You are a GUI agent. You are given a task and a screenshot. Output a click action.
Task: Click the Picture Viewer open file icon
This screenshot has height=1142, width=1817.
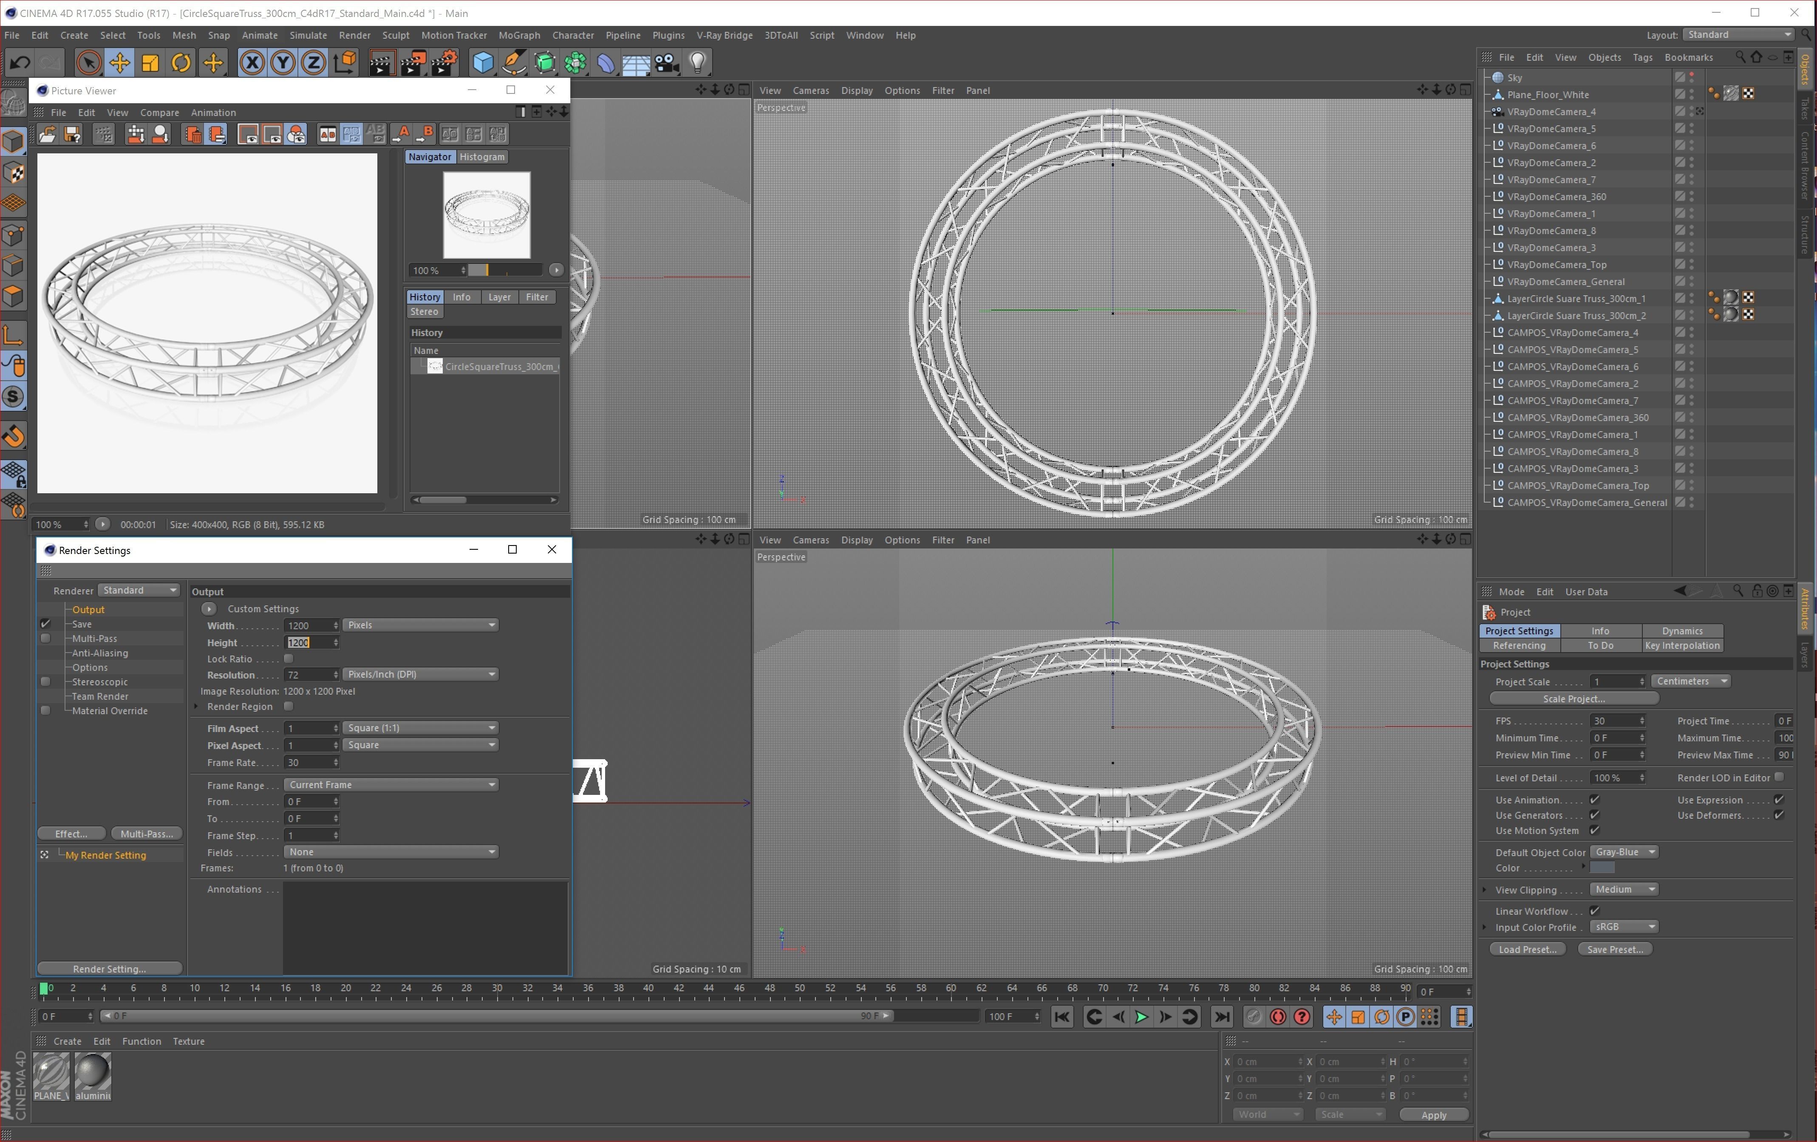pyautogui.click(x=48, y=134)
